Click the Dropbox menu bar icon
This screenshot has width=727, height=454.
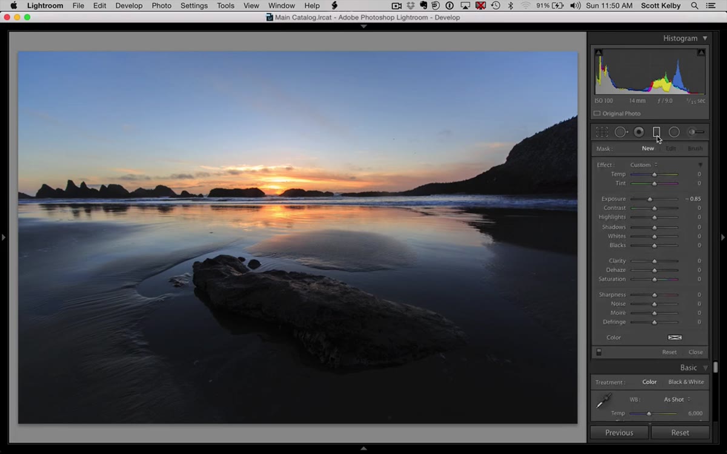(x=410, y=5)
